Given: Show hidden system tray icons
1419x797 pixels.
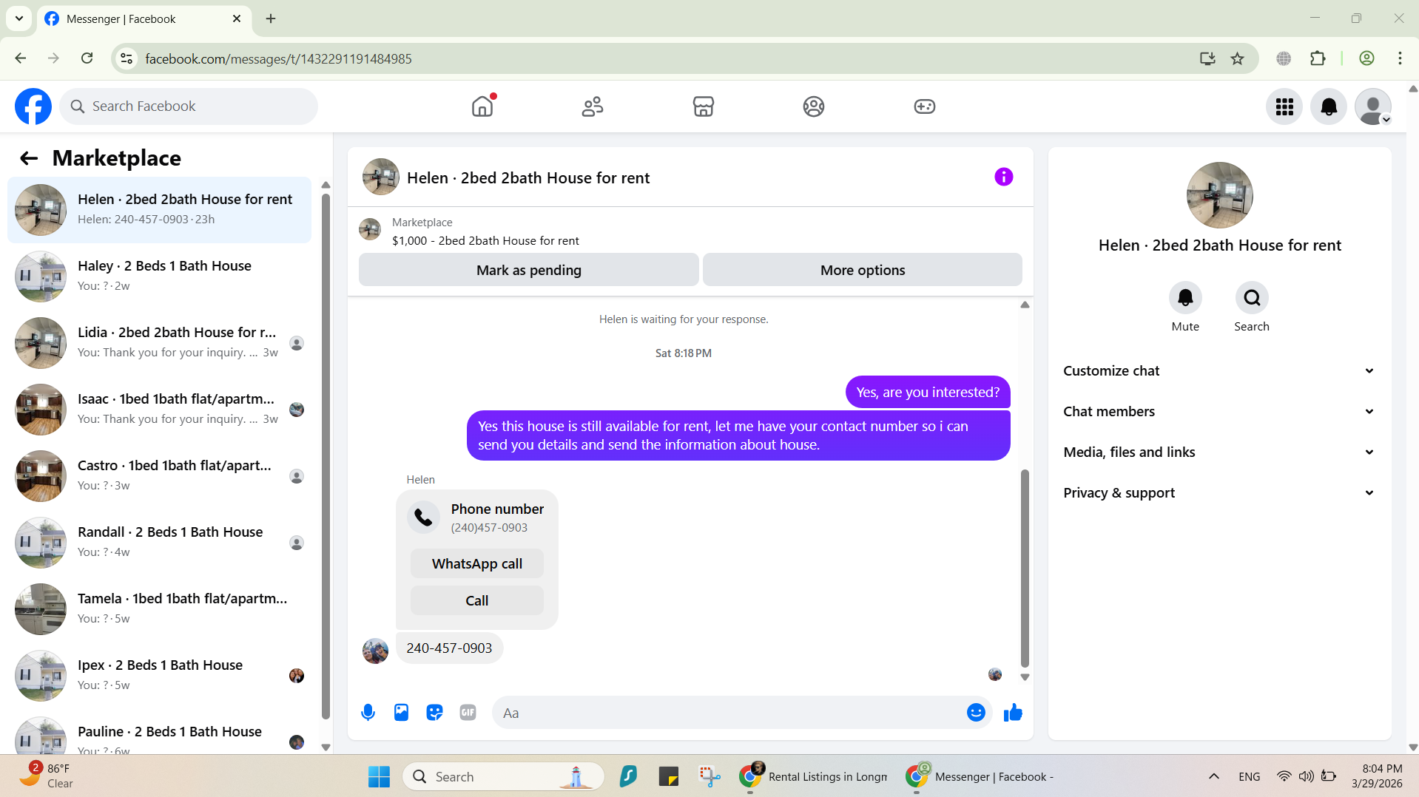Looking at the screenshot, I should (x=1213, y=776).
